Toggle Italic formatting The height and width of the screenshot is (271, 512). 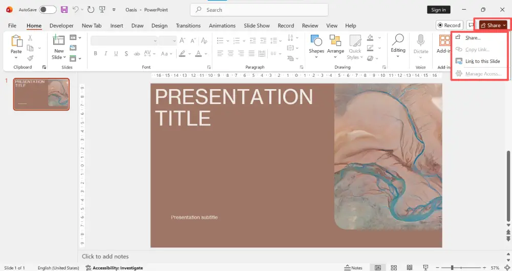pyautogui.click(x=105, y=53)
